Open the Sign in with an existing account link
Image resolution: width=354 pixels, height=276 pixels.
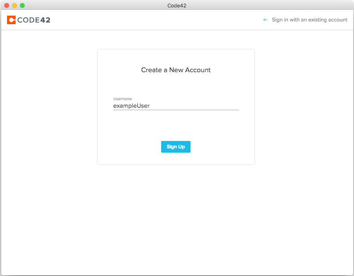pyautogui.click(x=309, y=20)
